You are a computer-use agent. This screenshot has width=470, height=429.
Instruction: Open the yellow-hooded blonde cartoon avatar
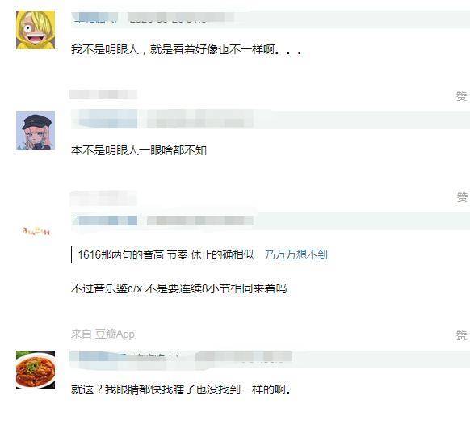pyautogui.click(x=36, y=30)
